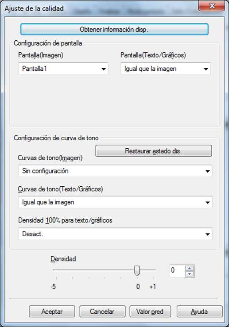229x327 pixels.
Task: Decrease Densidad value with the down arrow
Action: (190, 274)
